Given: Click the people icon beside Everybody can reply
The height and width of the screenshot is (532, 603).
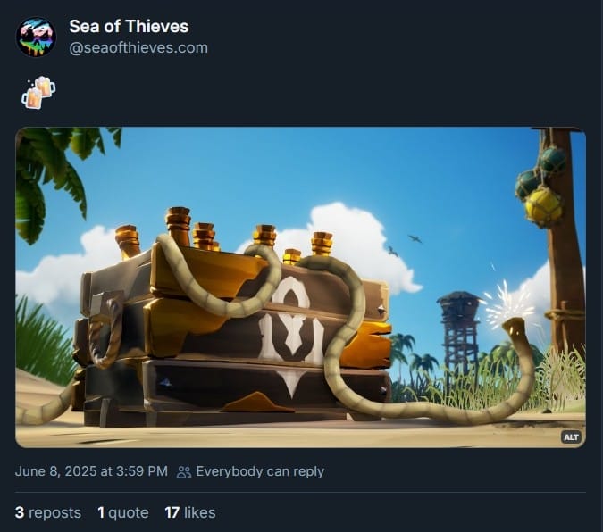Looking at the screenshot, I should [184, 471].
